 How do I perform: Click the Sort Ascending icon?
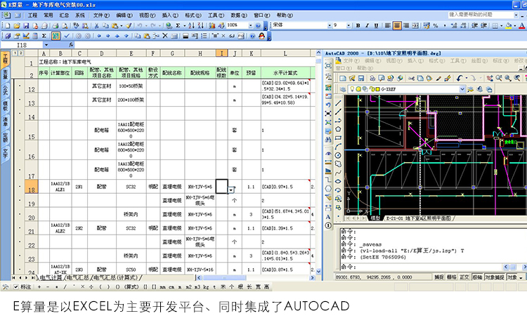click(191, 25)
